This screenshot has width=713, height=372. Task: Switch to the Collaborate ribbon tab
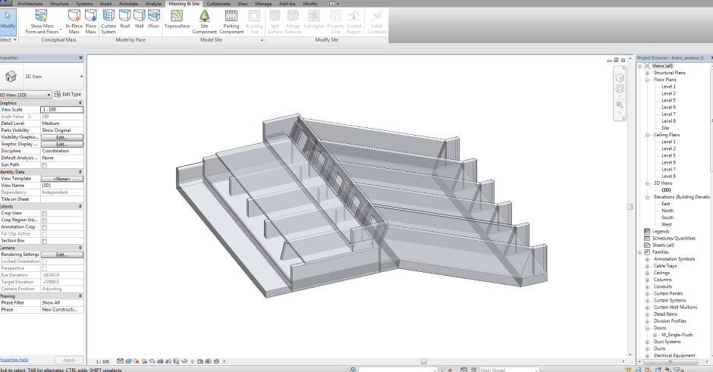pyautogui.click(x=218, y=4)
